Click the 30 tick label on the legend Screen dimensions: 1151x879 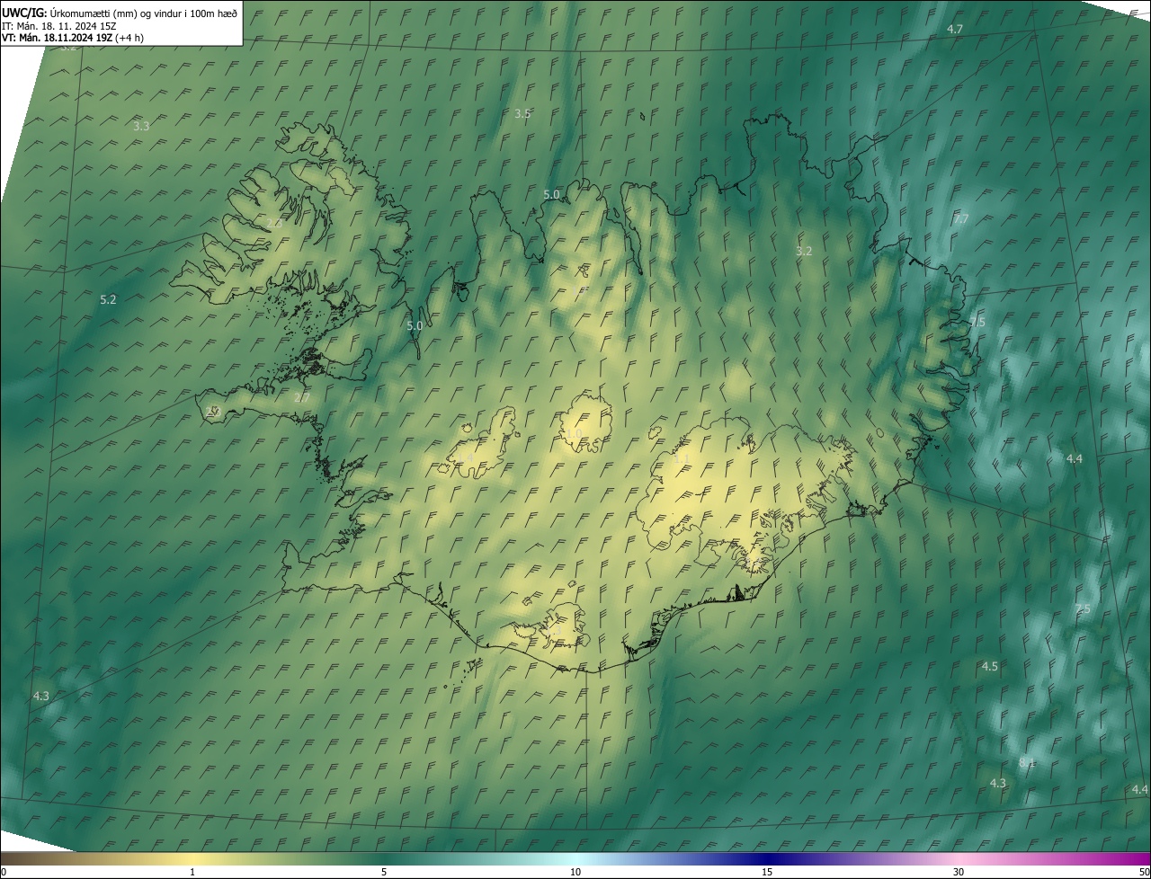(x=959, y=872)
